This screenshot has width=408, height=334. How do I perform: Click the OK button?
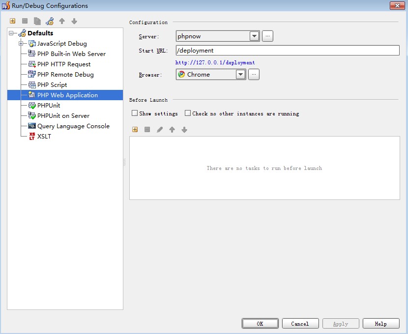[x=260, y=323]
